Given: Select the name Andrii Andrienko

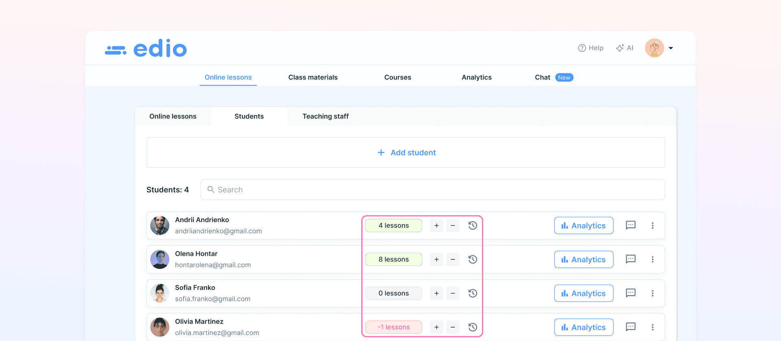Looking at the screenshot, I should coord(202,220).
